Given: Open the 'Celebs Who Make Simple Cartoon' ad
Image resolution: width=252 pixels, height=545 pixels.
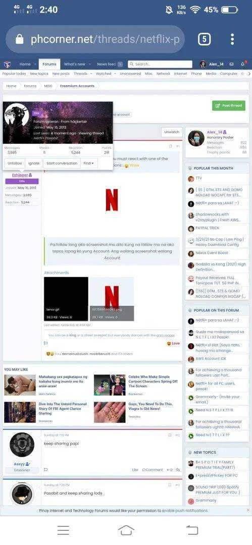Looking at the screenshot, I should [x=153, y=381].
